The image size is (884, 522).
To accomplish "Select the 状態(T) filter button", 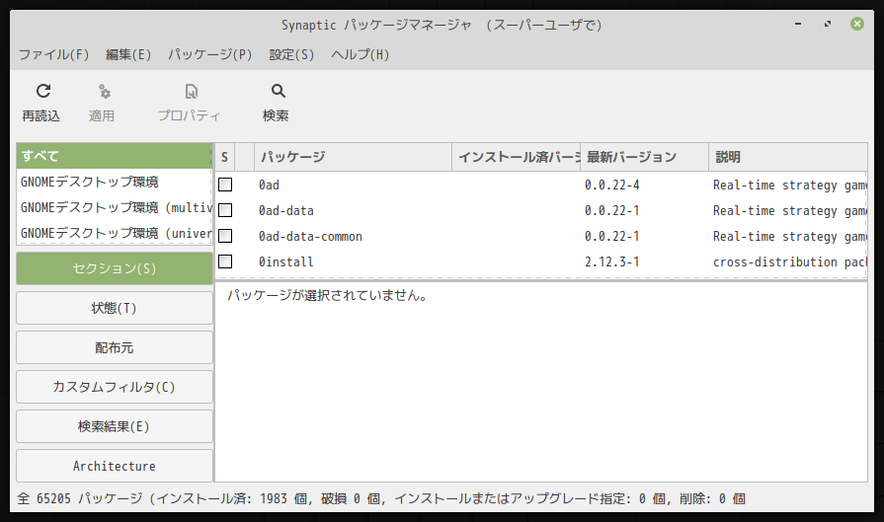I will point(115,308).
